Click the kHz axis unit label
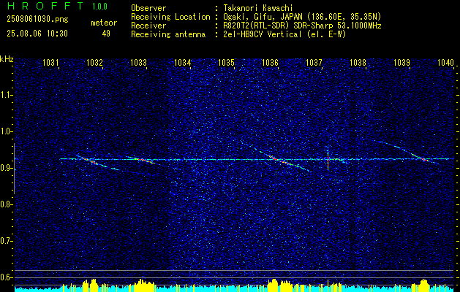Image resolution: width=460 pixels, height=292 pixels. pos(7,59)
